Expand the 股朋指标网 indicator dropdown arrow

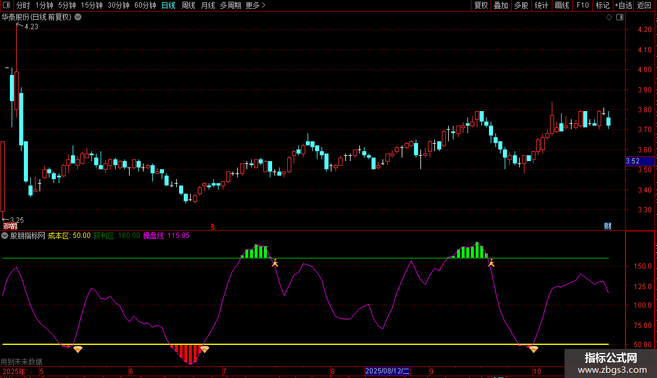5,236
